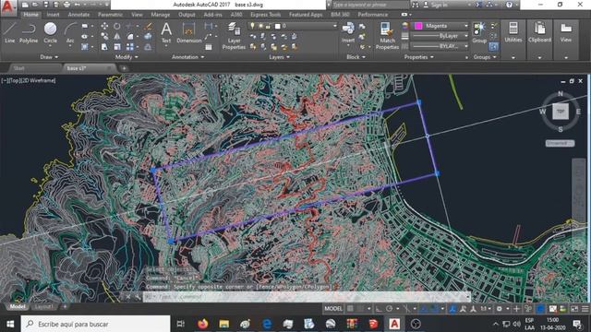Click the Group icon
The image size is (591, 332).
click(x=479, y=33)
